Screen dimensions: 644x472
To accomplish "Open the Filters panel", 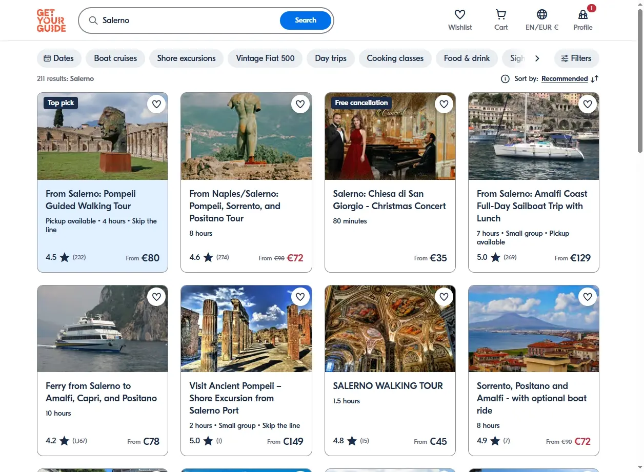I will (576, 58).
